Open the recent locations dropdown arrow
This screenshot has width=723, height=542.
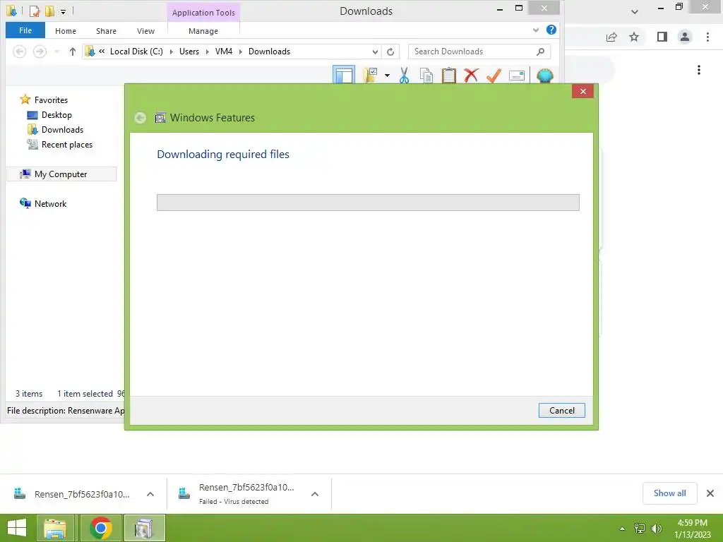pos(56,52)
